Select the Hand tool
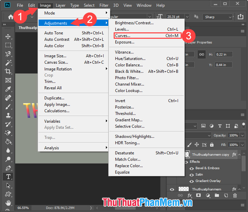This screenshot has width=248, height=212. (8, 203)
